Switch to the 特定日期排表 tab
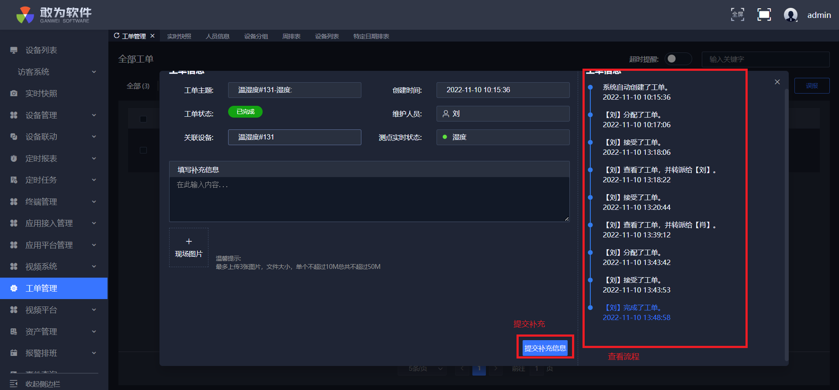This screenshot has width=839, height=390. (371, 36)
